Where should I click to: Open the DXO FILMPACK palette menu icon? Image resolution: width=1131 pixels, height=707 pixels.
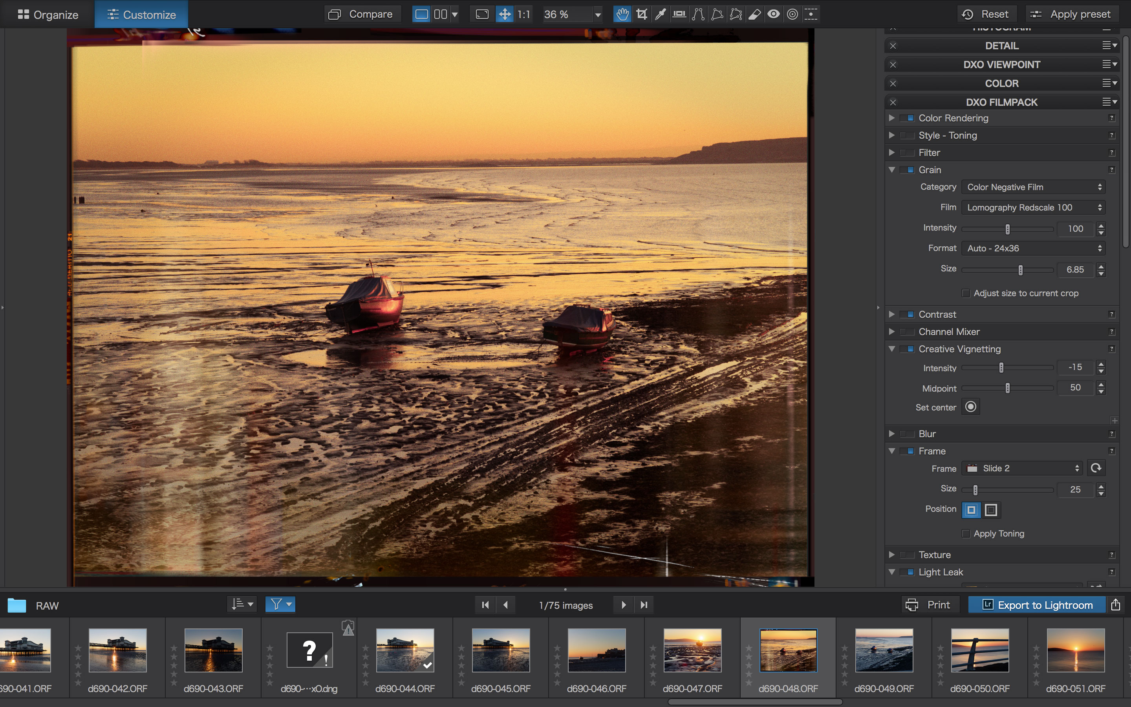pyautogui.click(x=1109, y=102)
